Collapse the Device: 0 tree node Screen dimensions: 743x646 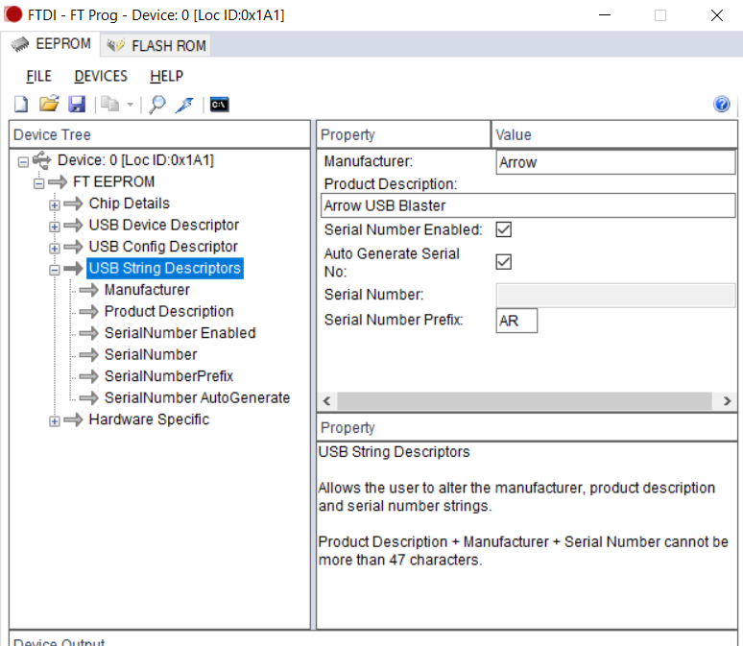(x=23, y=162)
